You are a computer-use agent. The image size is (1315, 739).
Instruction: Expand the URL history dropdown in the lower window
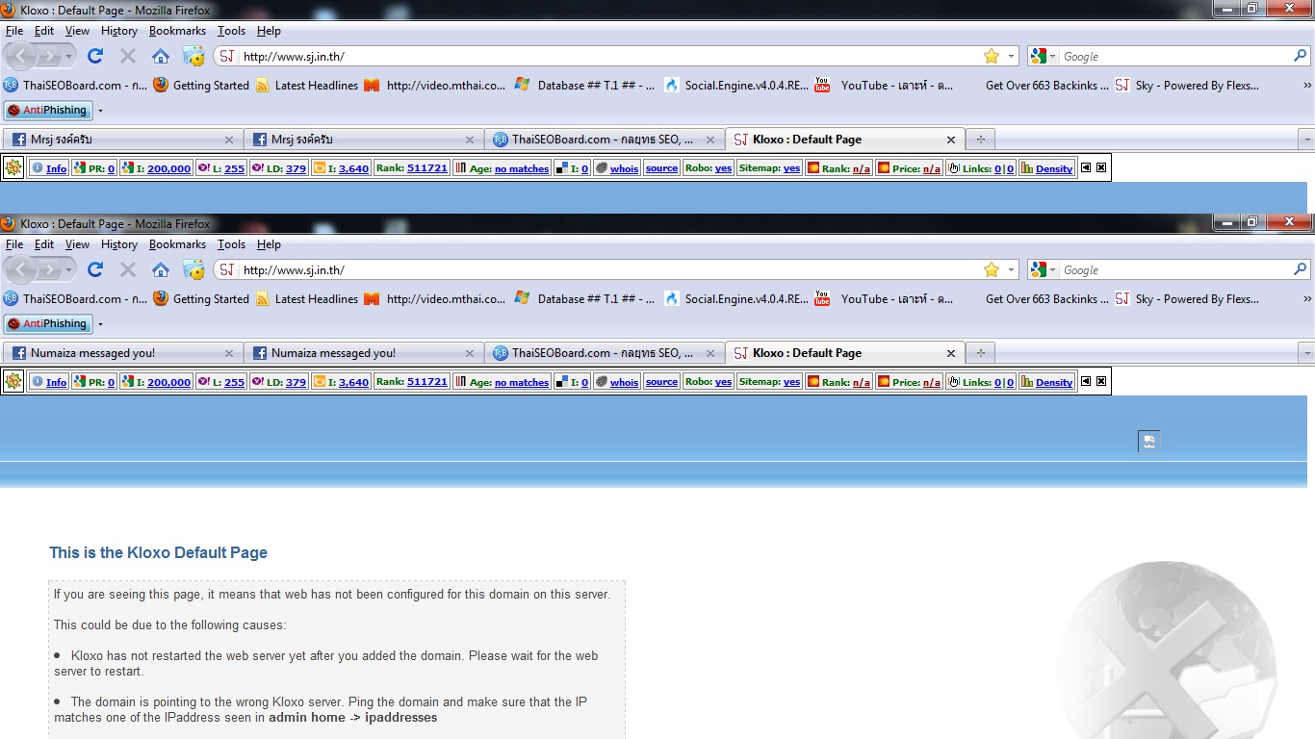(x=1011, y=270)
